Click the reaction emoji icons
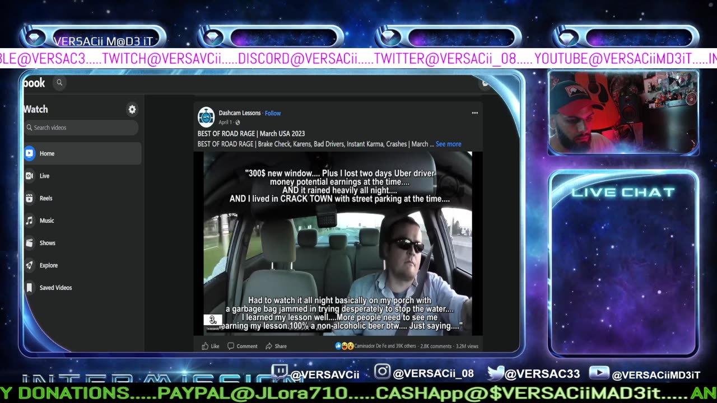Screen dimensions: 717x403 (344, 346)
